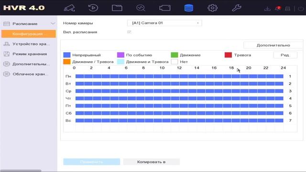Select the purple По событию swatch
Screen dimensions: 306x172
[x=120, y=55]
